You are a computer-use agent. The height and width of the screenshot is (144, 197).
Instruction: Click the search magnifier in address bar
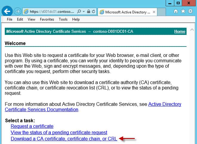tap(79, 12)
